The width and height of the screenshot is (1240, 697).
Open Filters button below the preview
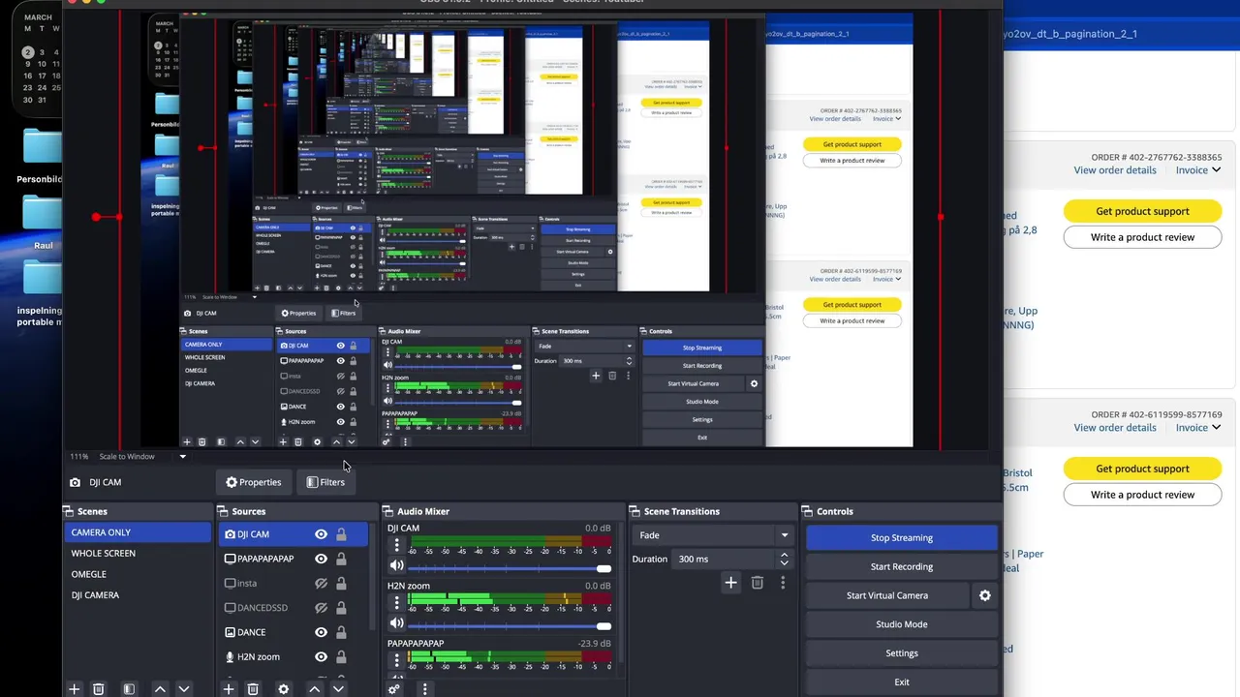pyautogui.click(x=325, y=482)
